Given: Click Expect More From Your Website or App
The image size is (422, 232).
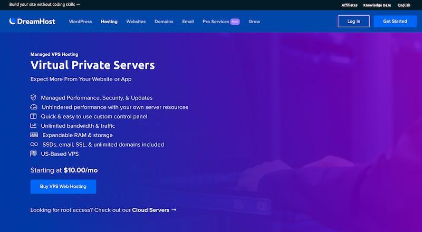Looking at the screenshot, I should click(x=81, y=79).
